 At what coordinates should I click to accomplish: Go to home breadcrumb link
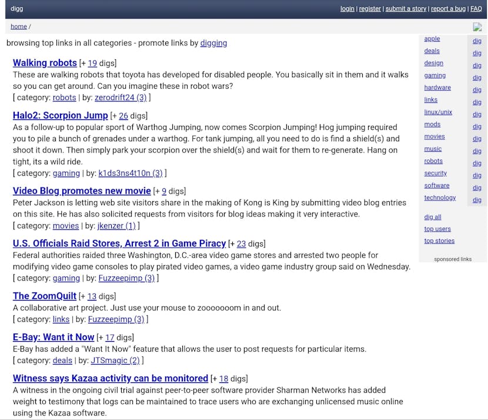click(x=19, y=26)
